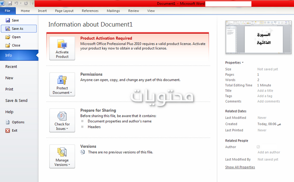Click the Redo icon in Quick Access Toolbar

point(26,3)
